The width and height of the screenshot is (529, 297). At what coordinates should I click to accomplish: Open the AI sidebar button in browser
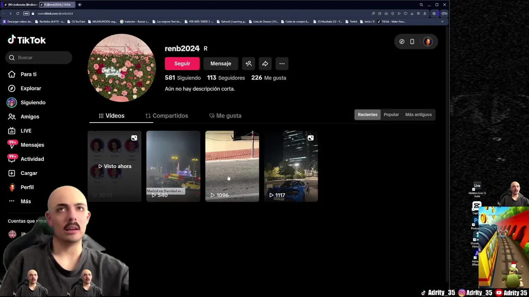click(x=445, y=14)
